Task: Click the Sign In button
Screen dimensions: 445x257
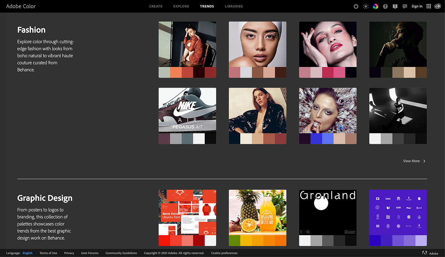Action: pos(417,6)
